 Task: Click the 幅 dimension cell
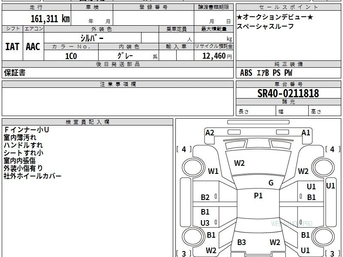click(x=292, y=111)
